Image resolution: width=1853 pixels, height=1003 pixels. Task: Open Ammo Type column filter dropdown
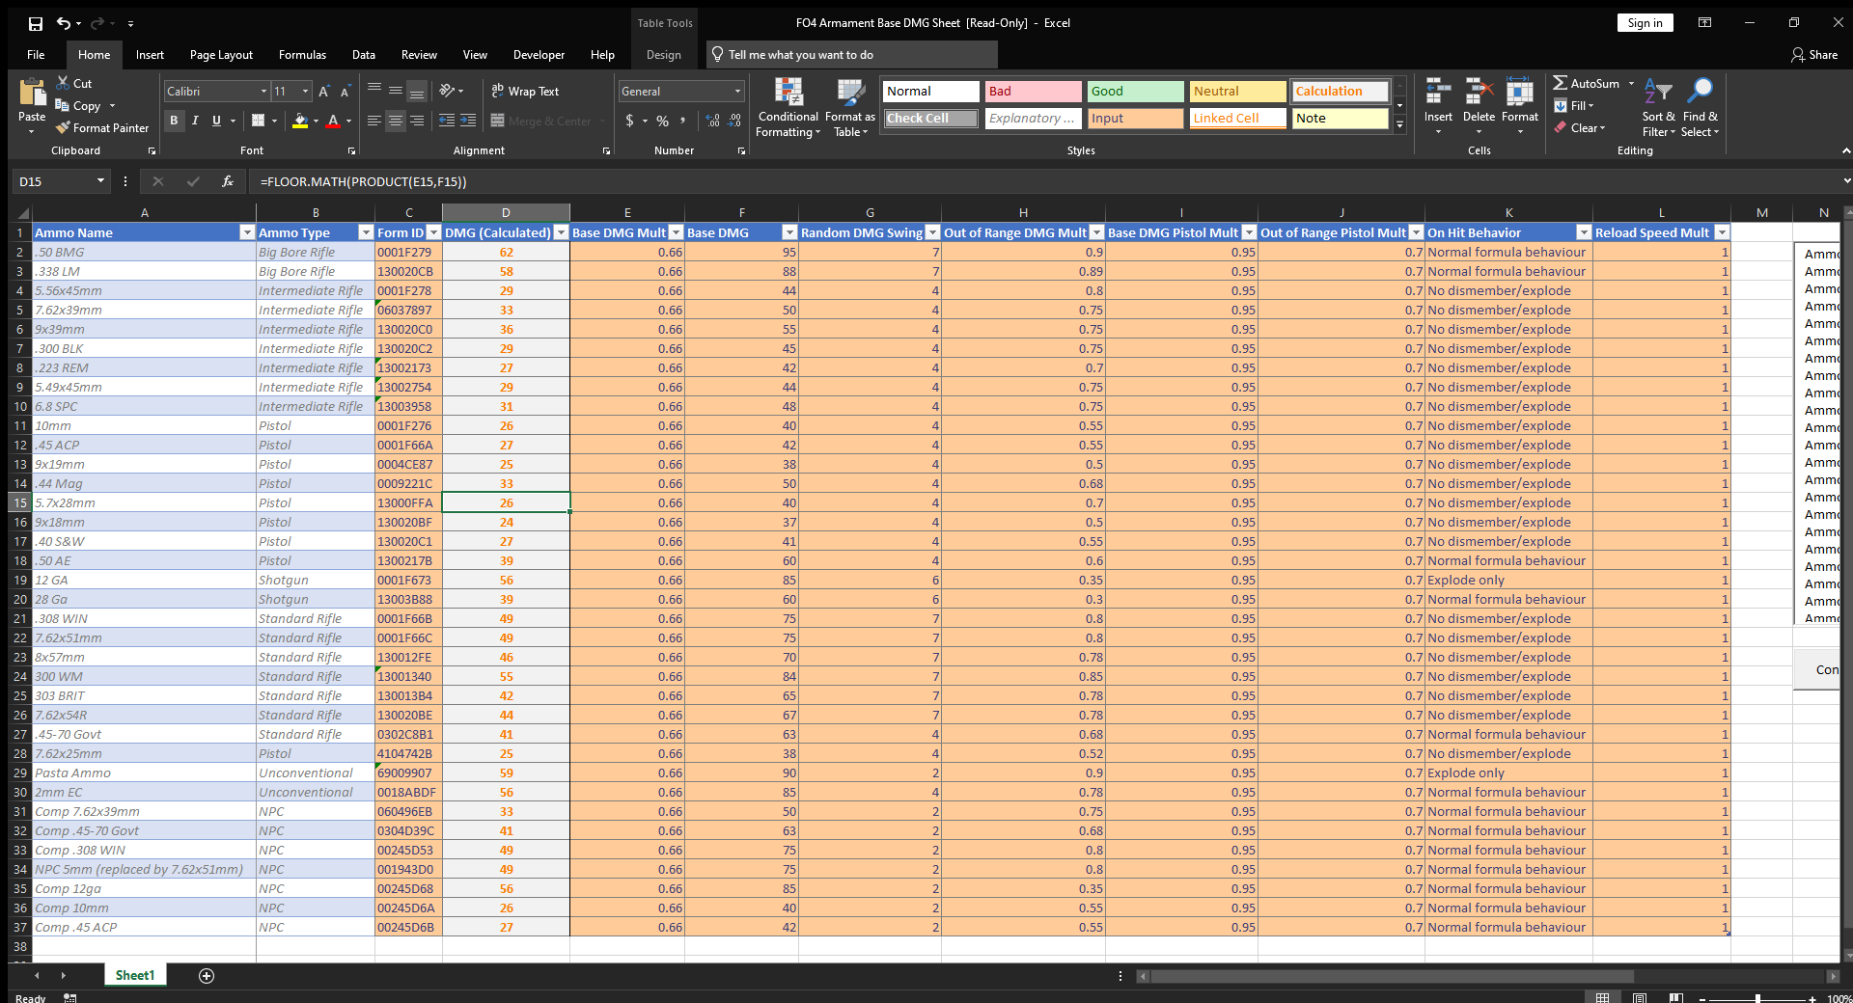[366, 232]
